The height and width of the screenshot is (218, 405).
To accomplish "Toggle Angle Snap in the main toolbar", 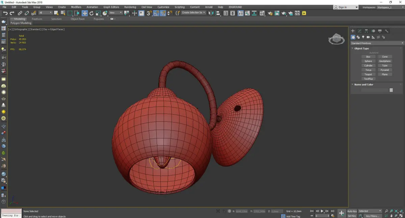I will tap(156, 13).
